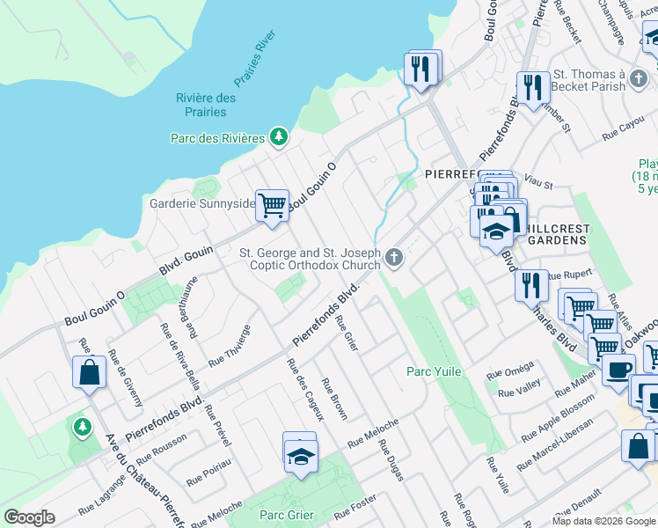The image size is (658, 528).
Task: Select the Rivière des Prairies water label
Action: click(x=206, y=105)
